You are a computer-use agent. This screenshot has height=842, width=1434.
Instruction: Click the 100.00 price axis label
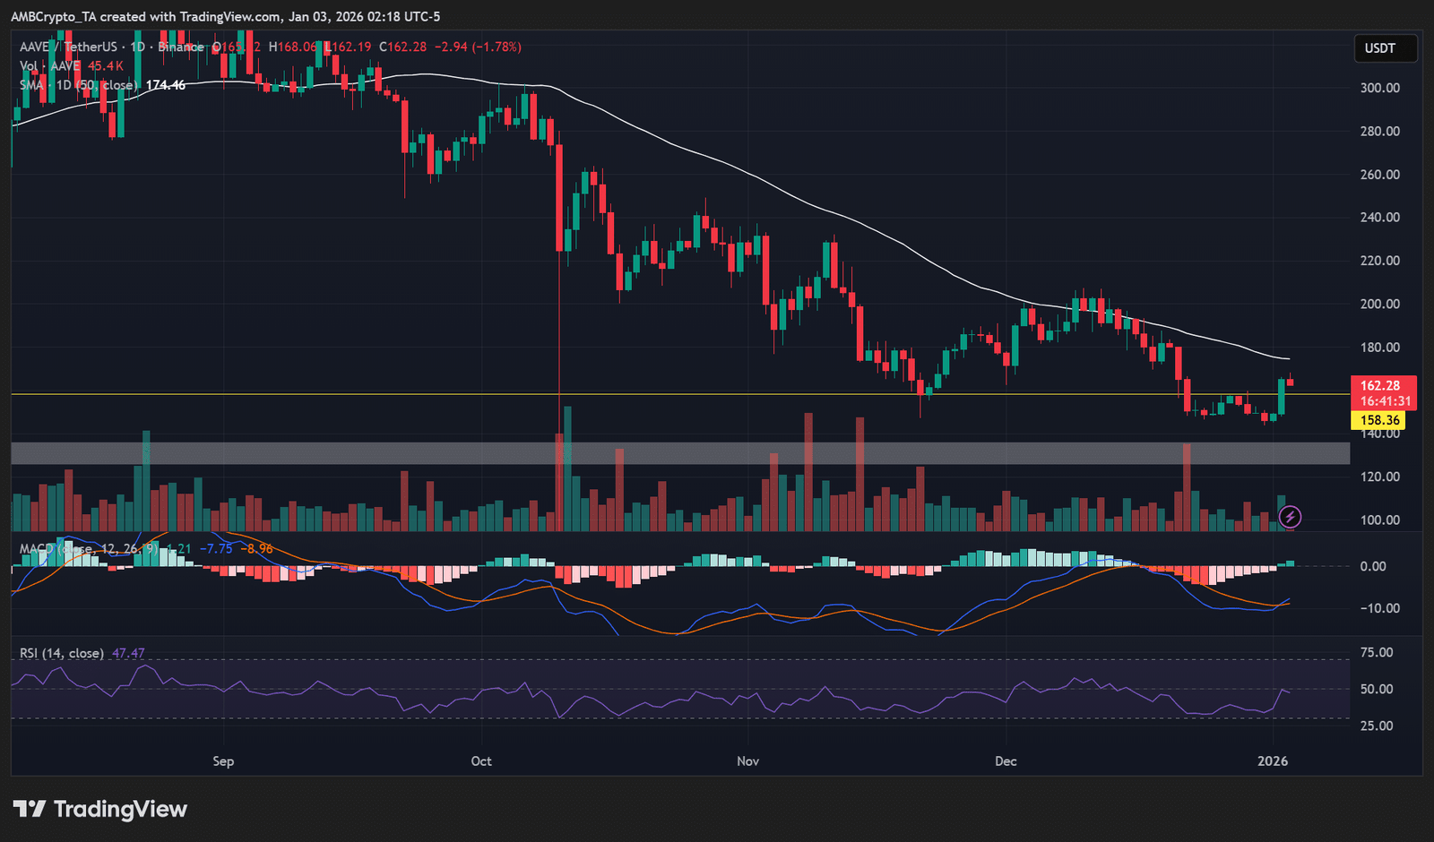click(x=1380, y=520)
